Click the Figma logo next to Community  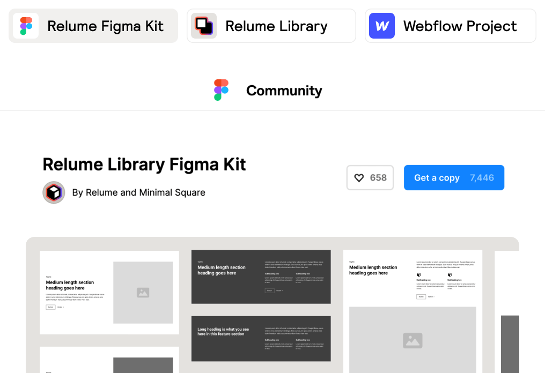pos(221,90)
